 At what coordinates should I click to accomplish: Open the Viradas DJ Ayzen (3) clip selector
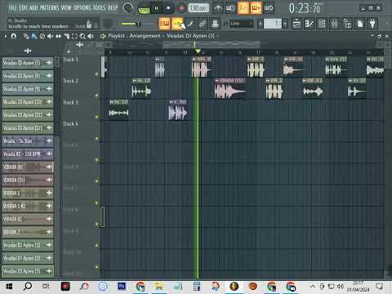190,36
